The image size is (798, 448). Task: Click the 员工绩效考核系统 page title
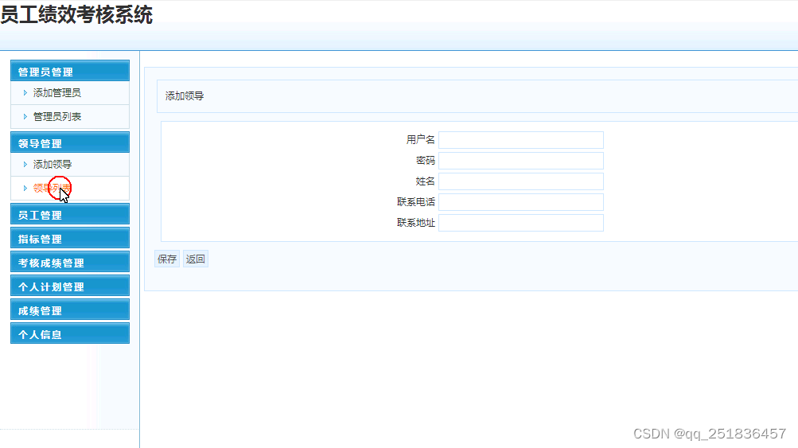point(76,14)
